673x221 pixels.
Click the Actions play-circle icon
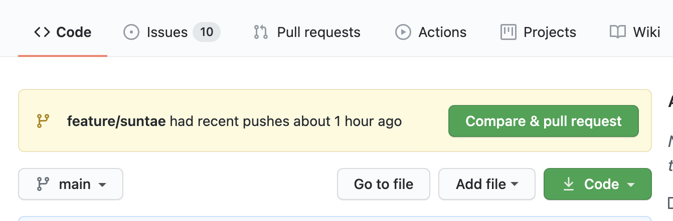click(x=403, y=32)
